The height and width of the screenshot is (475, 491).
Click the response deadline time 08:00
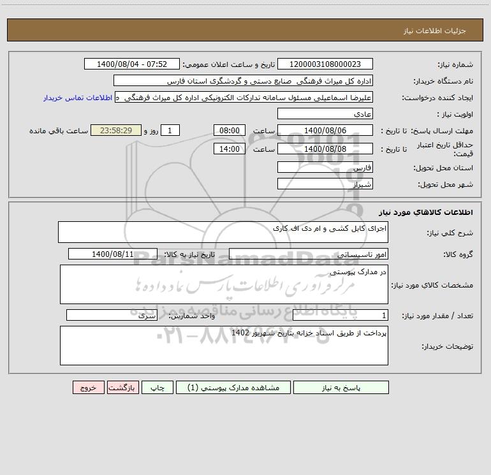pyautogui.click(x=229, y=130)
